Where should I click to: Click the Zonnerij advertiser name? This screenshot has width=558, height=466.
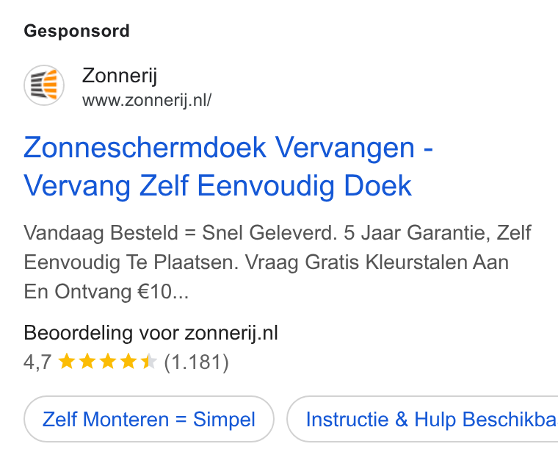pos(120,76)
